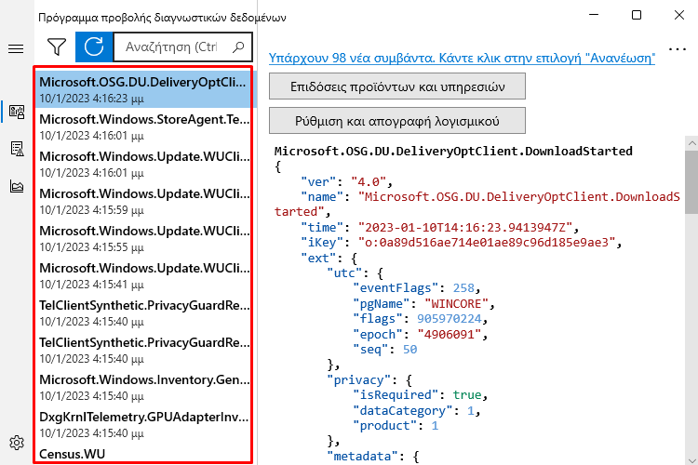Select WUCli event with 4:15:41 timestamp
Screen dimensions: 698x465
click(x=143, y=275)
